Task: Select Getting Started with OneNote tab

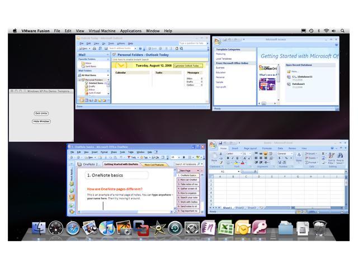Action: (x=121, y=164)
